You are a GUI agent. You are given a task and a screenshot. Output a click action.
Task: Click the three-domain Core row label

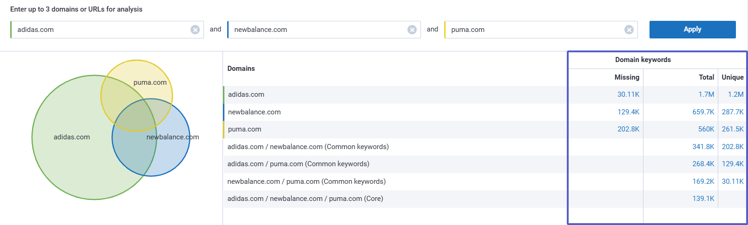(x=305, y=199)
